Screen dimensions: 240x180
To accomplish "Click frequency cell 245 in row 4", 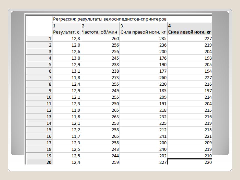I will 100,58.
